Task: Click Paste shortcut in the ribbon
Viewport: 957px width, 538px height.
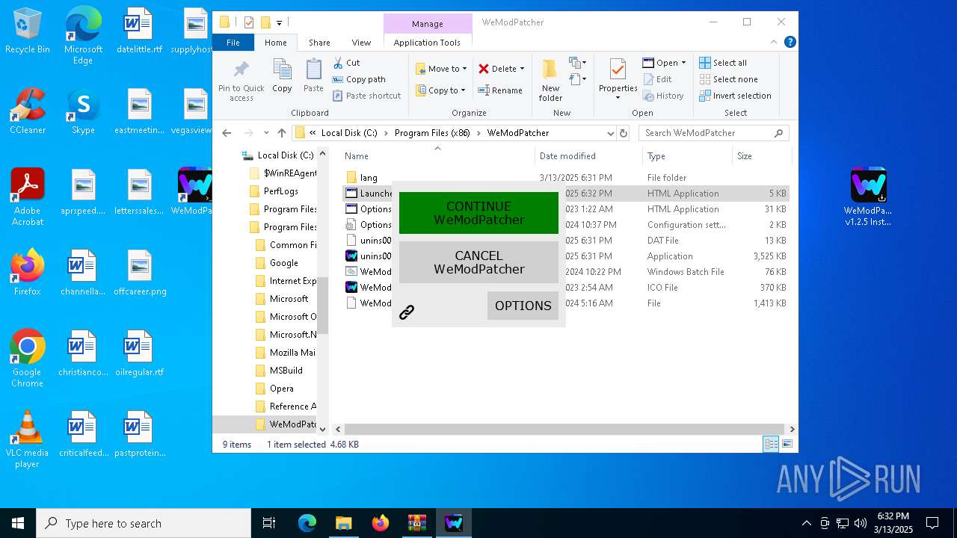Action: coord(366,96)
